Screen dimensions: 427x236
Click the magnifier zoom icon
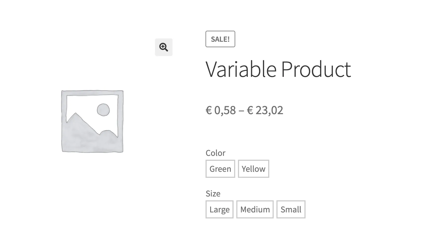tap(164, 47)
